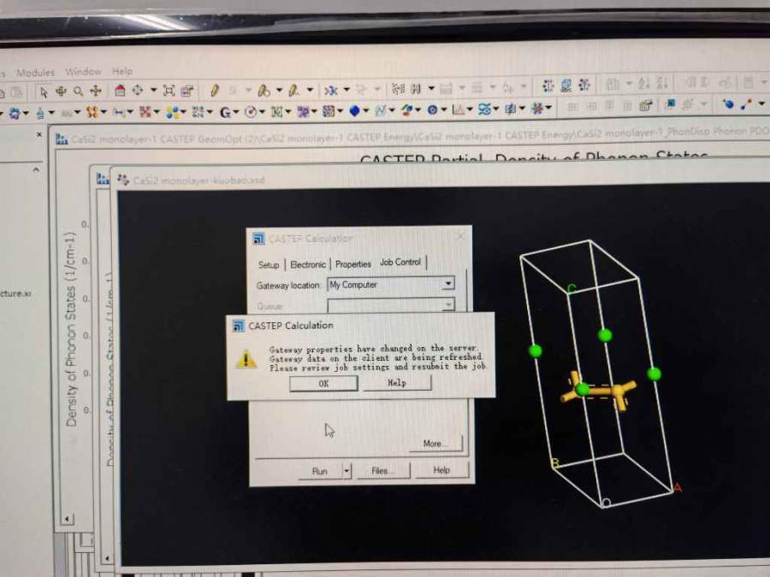Pick the magnifier Zoom Mode tool

(x=78, y=91)
